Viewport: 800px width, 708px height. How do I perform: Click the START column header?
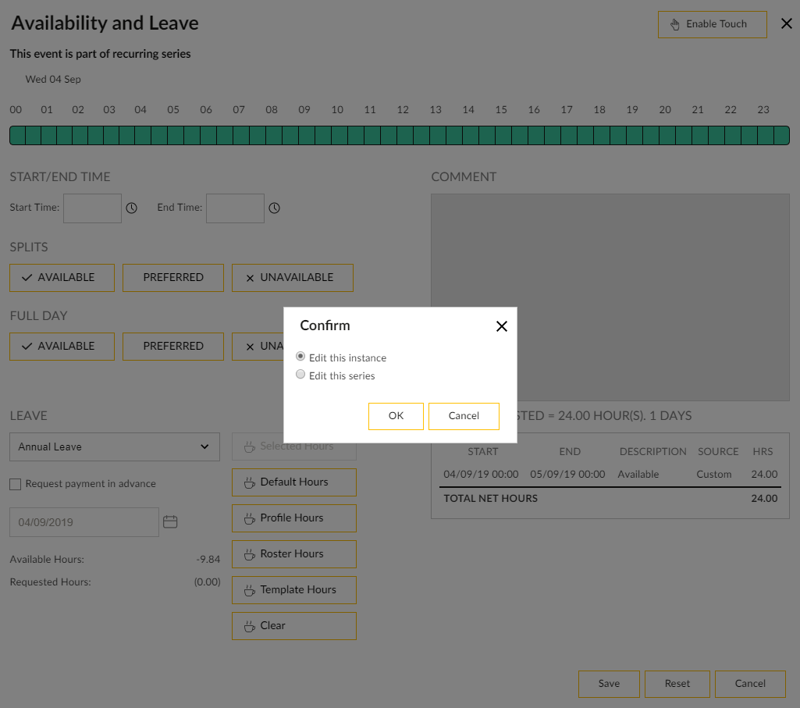[x=482, y=452]
